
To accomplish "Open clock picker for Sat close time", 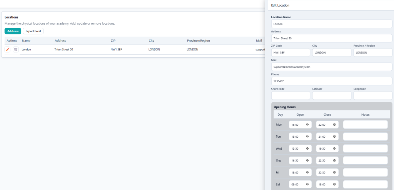I will [334, 184].
